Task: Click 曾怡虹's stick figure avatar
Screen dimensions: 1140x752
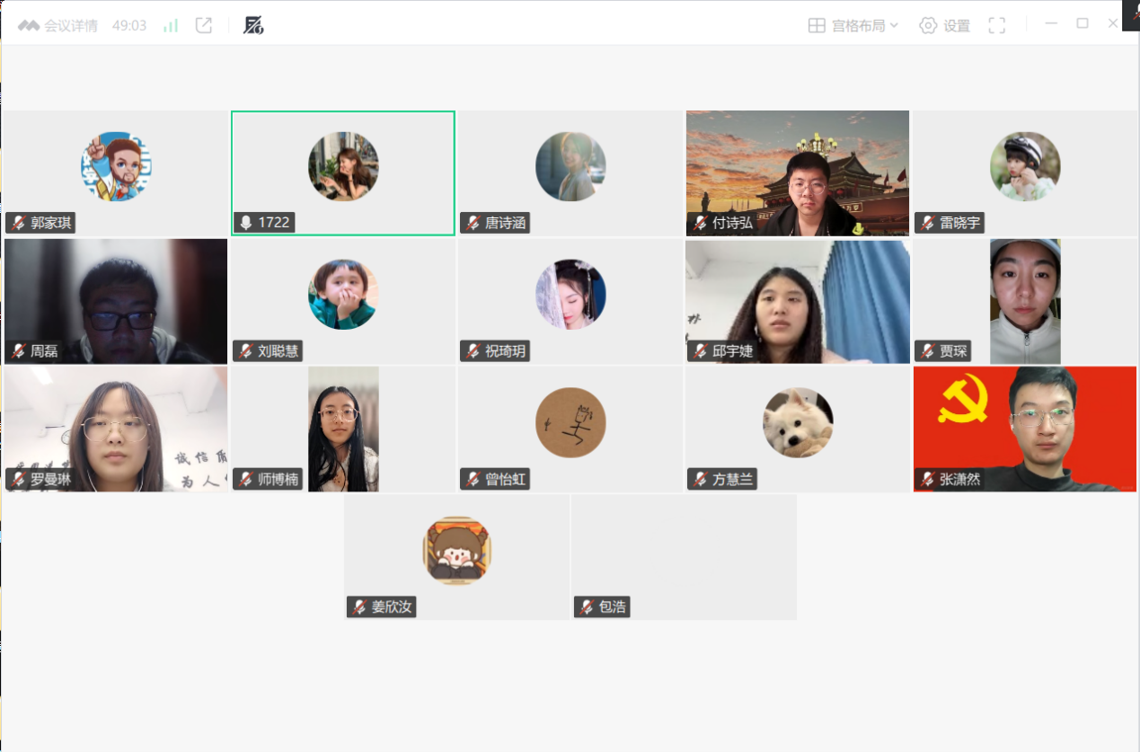Action: tap(570, 422)
